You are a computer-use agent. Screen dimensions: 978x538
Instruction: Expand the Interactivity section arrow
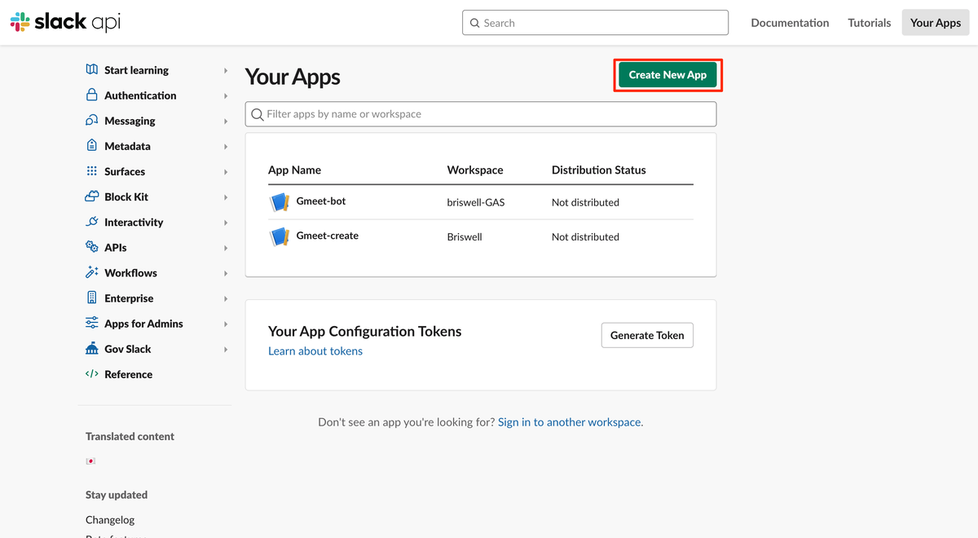click(x=226, y=223)
